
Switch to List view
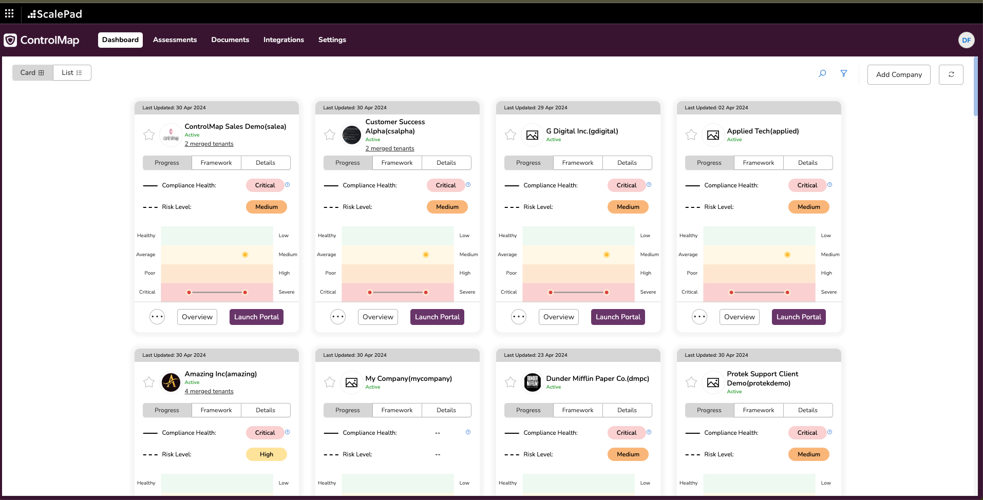coord(72,72)
